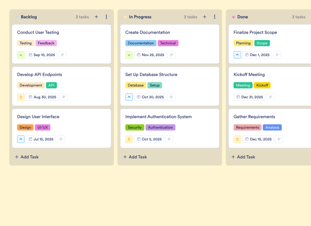Open the Implement Authentication System title
The height and width of the screenshot is (226, 311).
159,117
